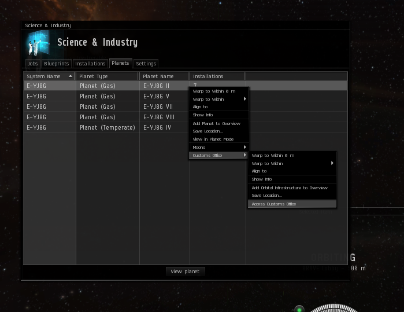Image resolution: width=404 pixels, height=312 pixels.
Task: Click Planet (Gas) cell in E-YJ8G VIII row
Action: (x=98, y=117)
